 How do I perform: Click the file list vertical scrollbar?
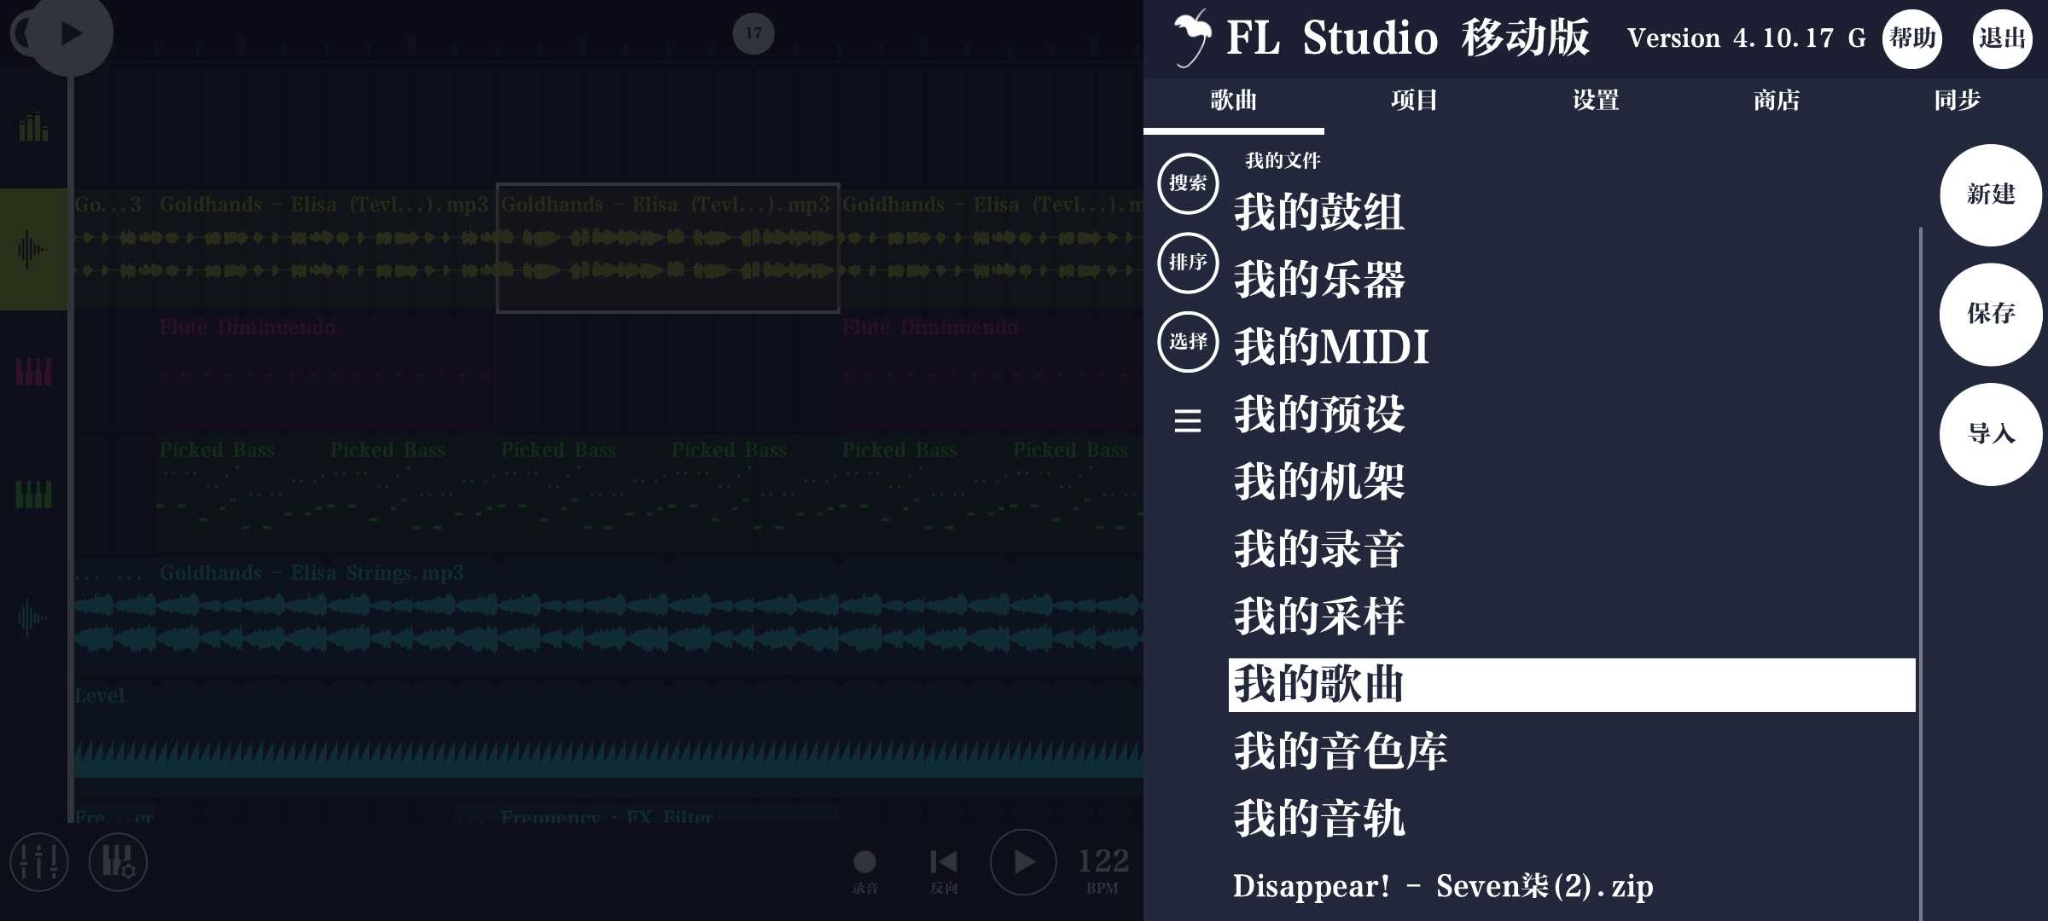point(1920,574)
